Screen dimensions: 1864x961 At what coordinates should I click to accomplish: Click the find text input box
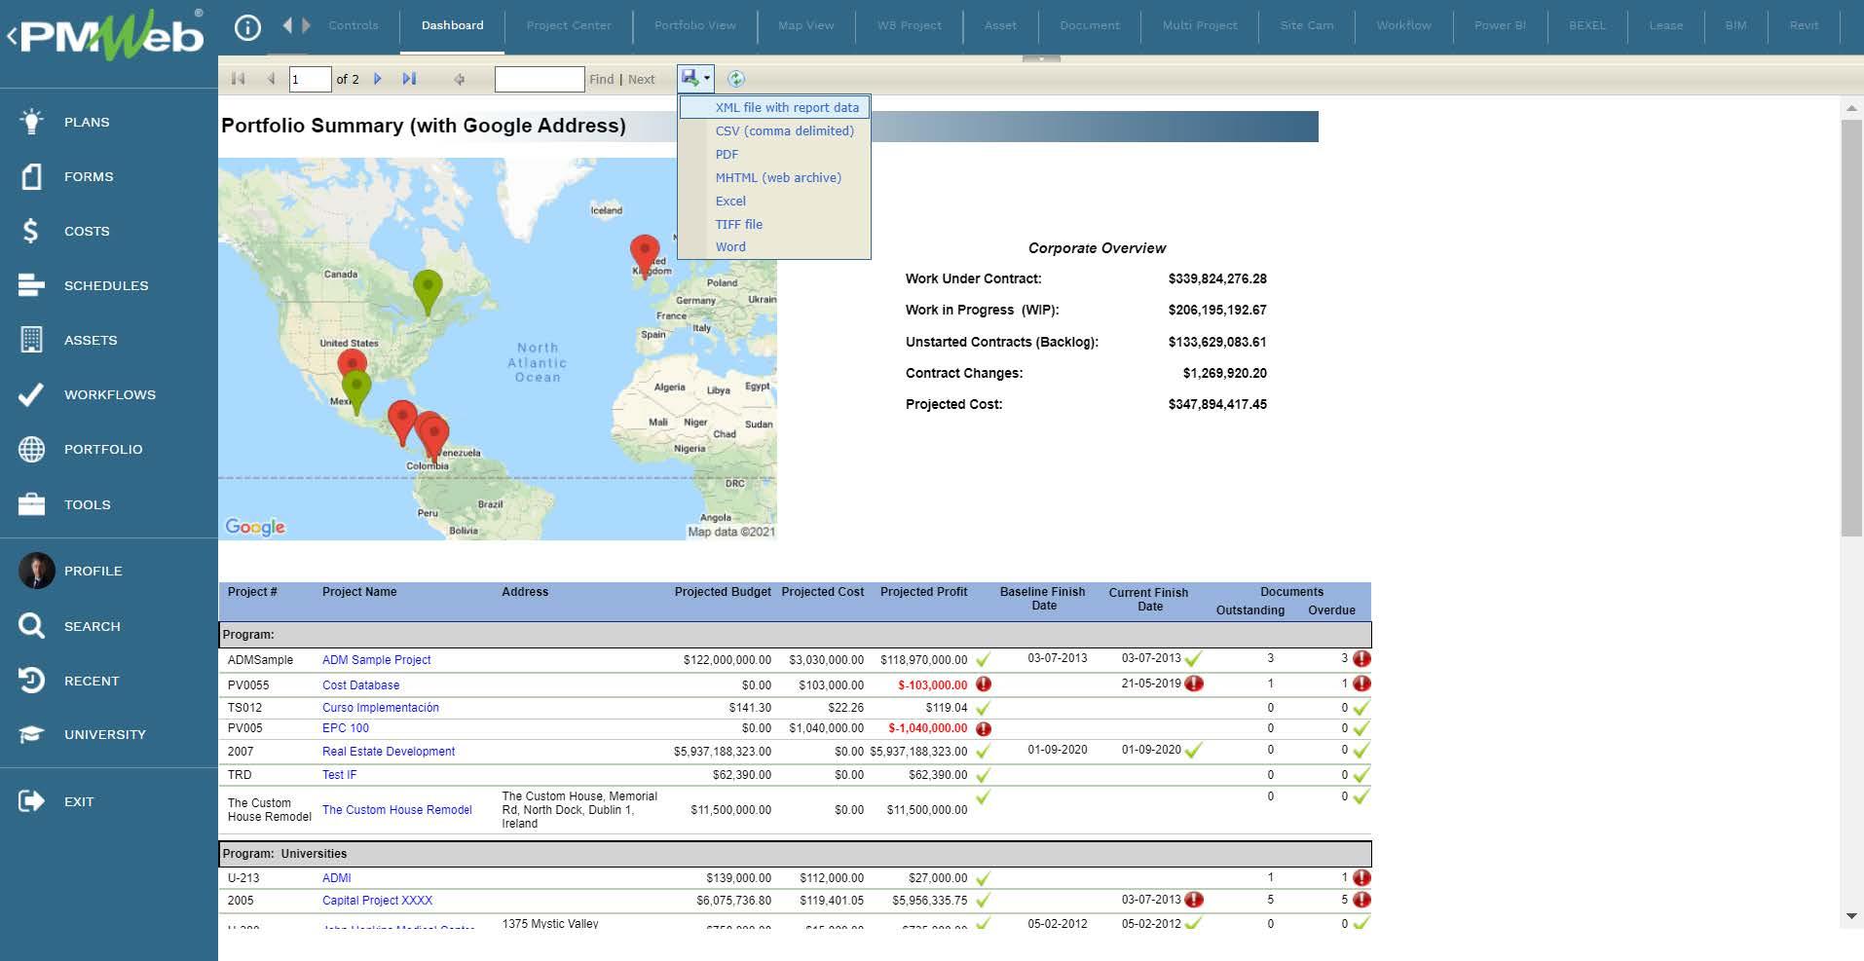(540, 79)
